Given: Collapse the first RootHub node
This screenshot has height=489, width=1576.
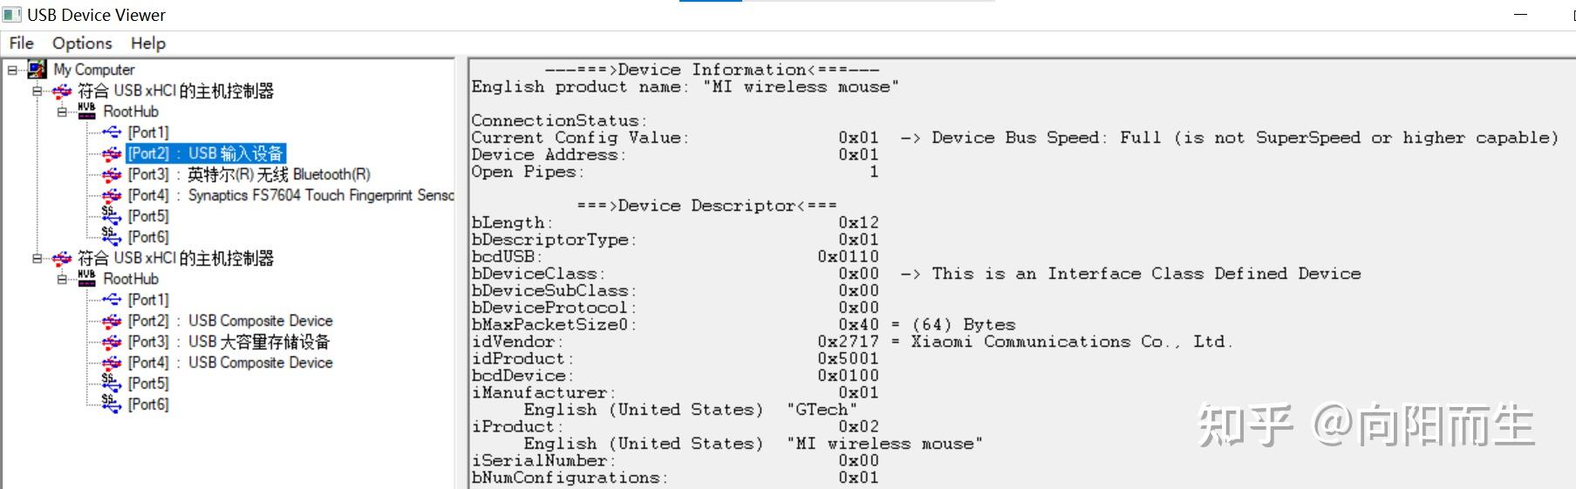Looking at the screenshot, I should click(62, 112).
